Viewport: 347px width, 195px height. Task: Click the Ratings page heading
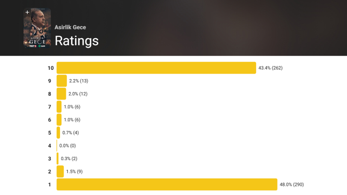(76, 41)
